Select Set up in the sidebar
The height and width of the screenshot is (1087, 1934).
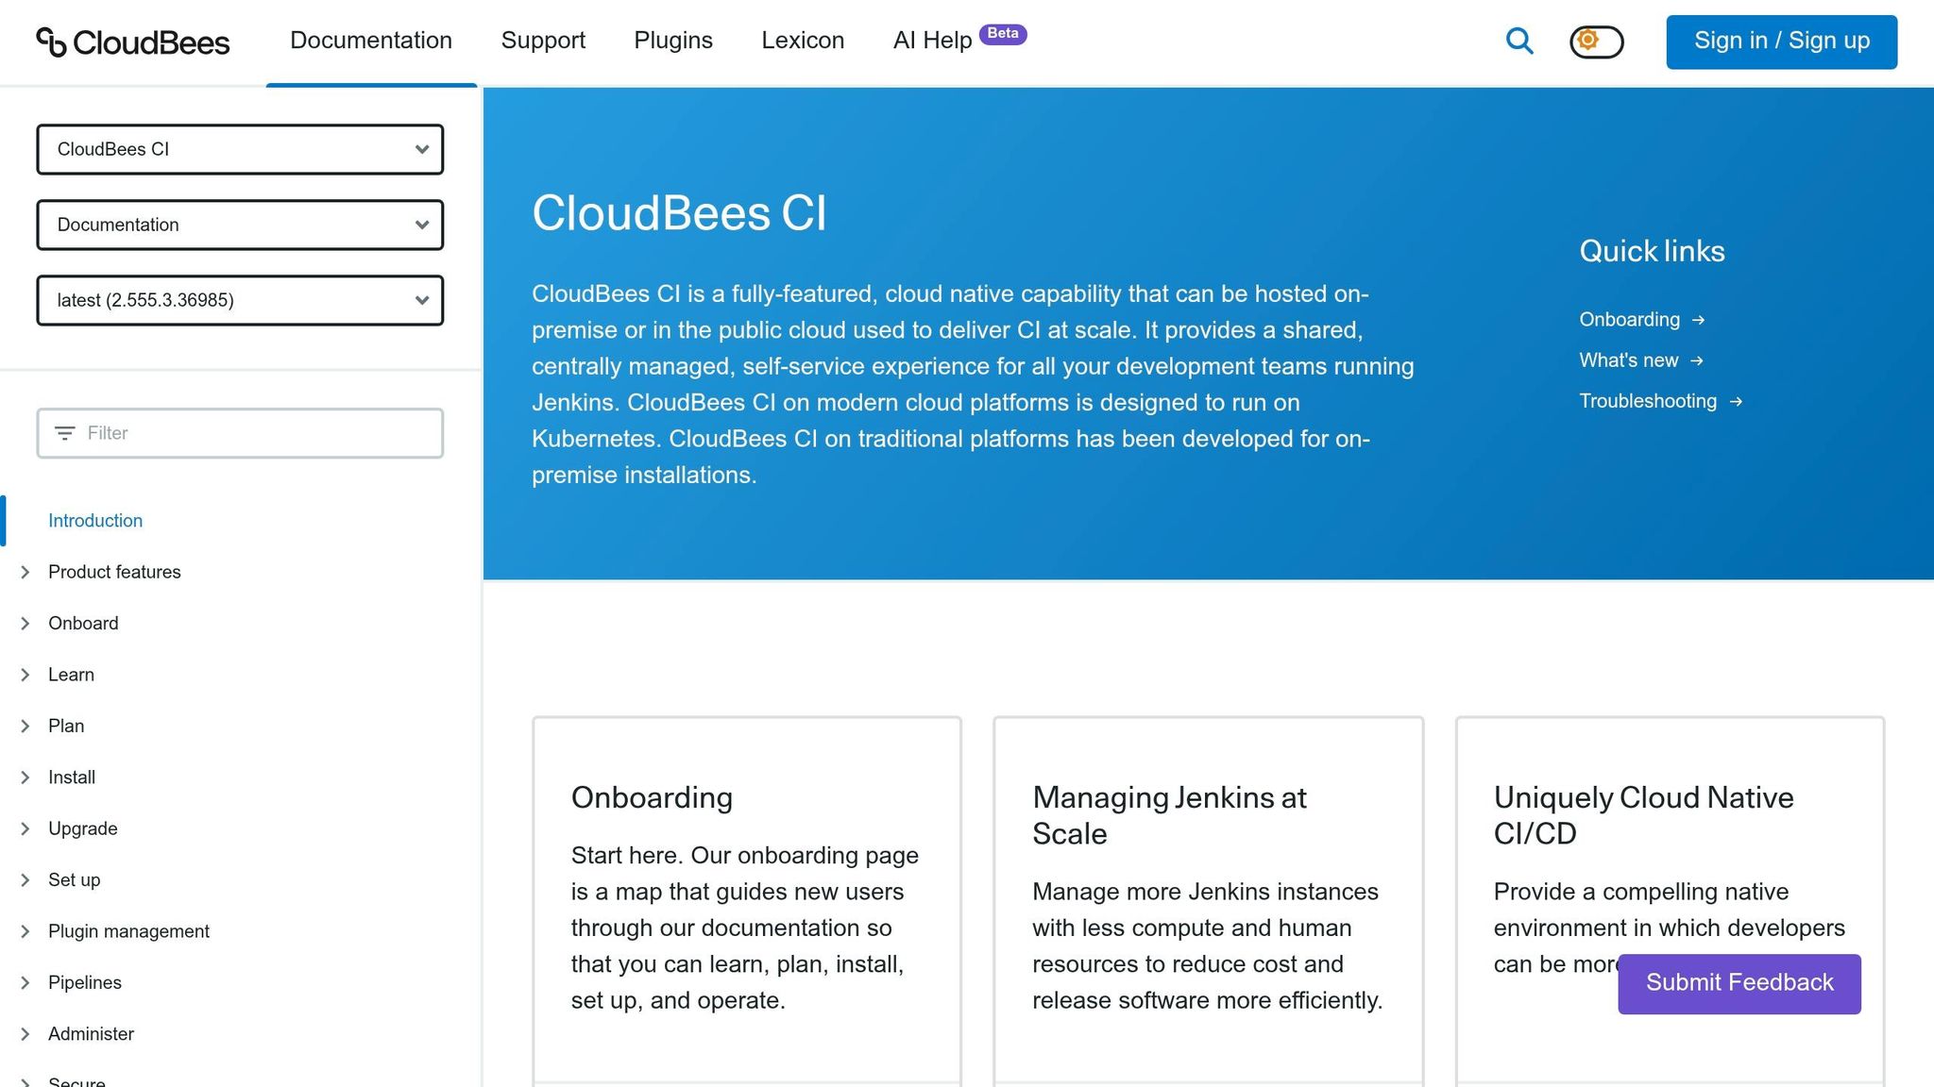pyautogui.click(x=74, y=880)
